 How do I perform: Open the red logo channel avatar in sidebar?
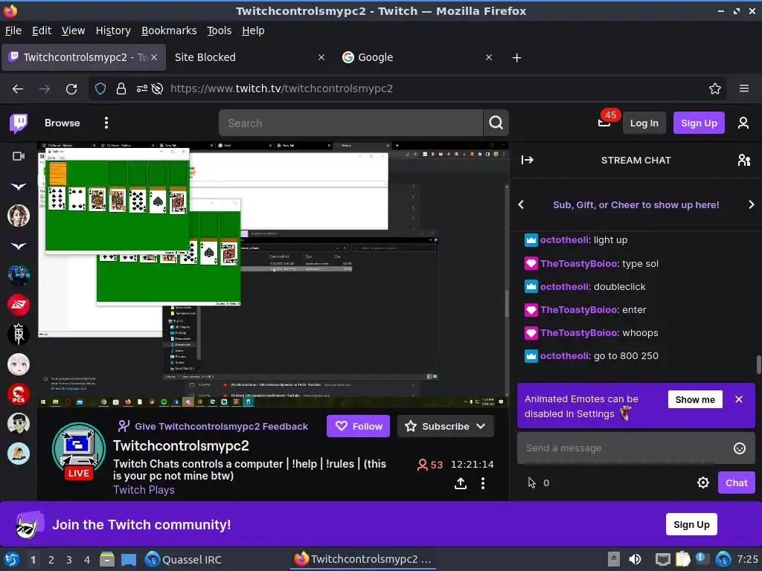point(19,305)
